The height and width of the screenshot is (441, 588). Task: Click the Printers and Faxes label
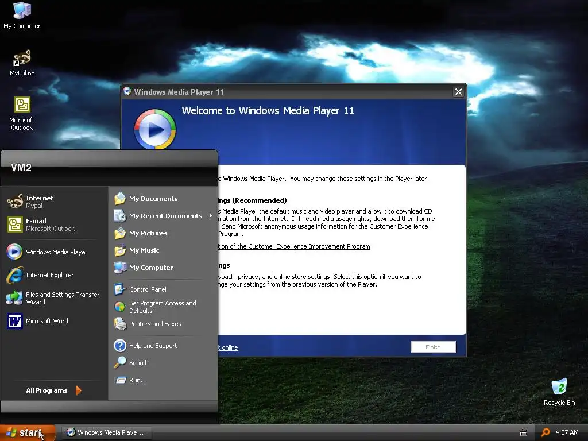[155, 324]
